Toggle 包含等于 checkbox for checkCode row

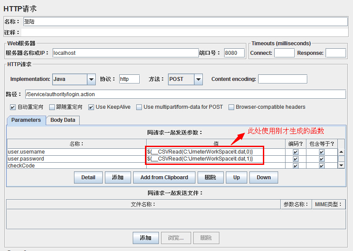pyautogui.click(x=322, y=166)
